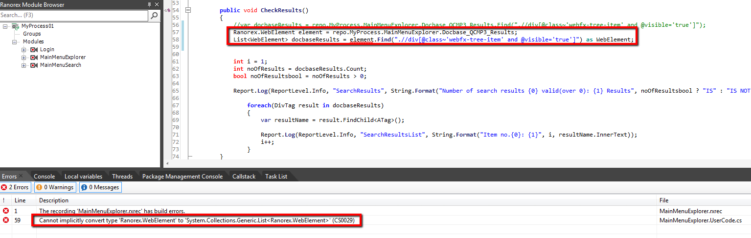Click the MainMenuExplorer recording camera icon

(x=34, y=57)
